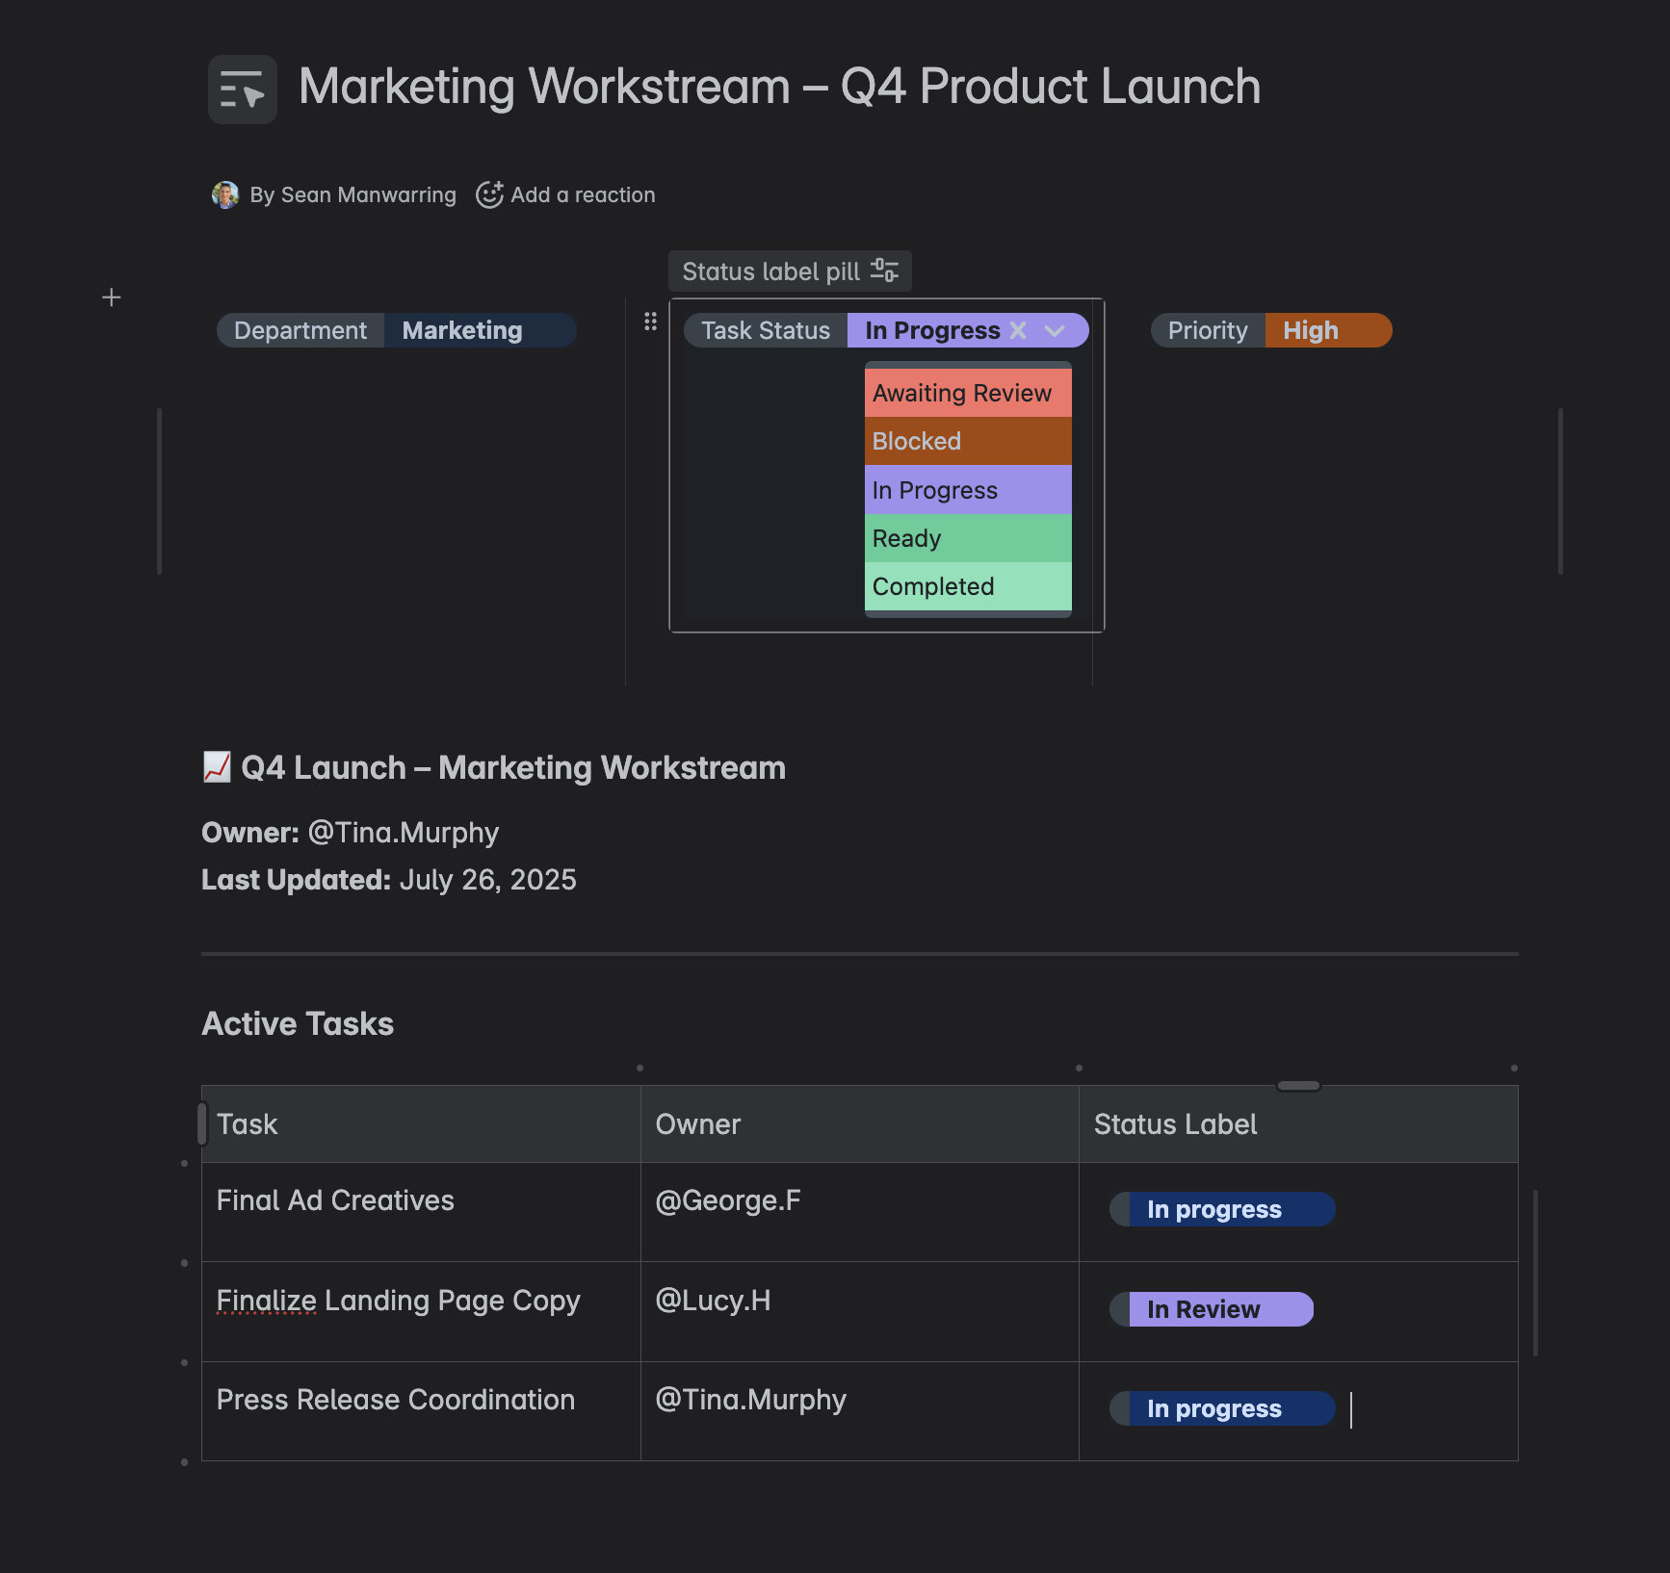Screen dimensions: 1670x1573
Task: Click the In Review status label pill
Action: (1212, 1309)
